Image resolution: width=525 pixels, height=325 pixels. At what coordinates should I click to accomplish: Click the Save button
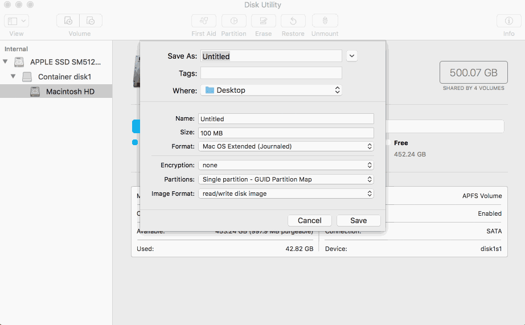click(x=359, y=221)
